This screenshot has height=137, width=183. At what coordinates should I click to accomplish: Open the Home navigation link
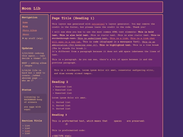point(25,22)
